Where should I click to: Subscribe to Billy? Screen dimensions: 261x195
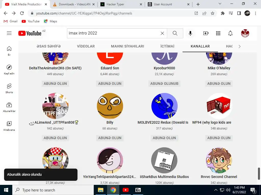(110, 138)
